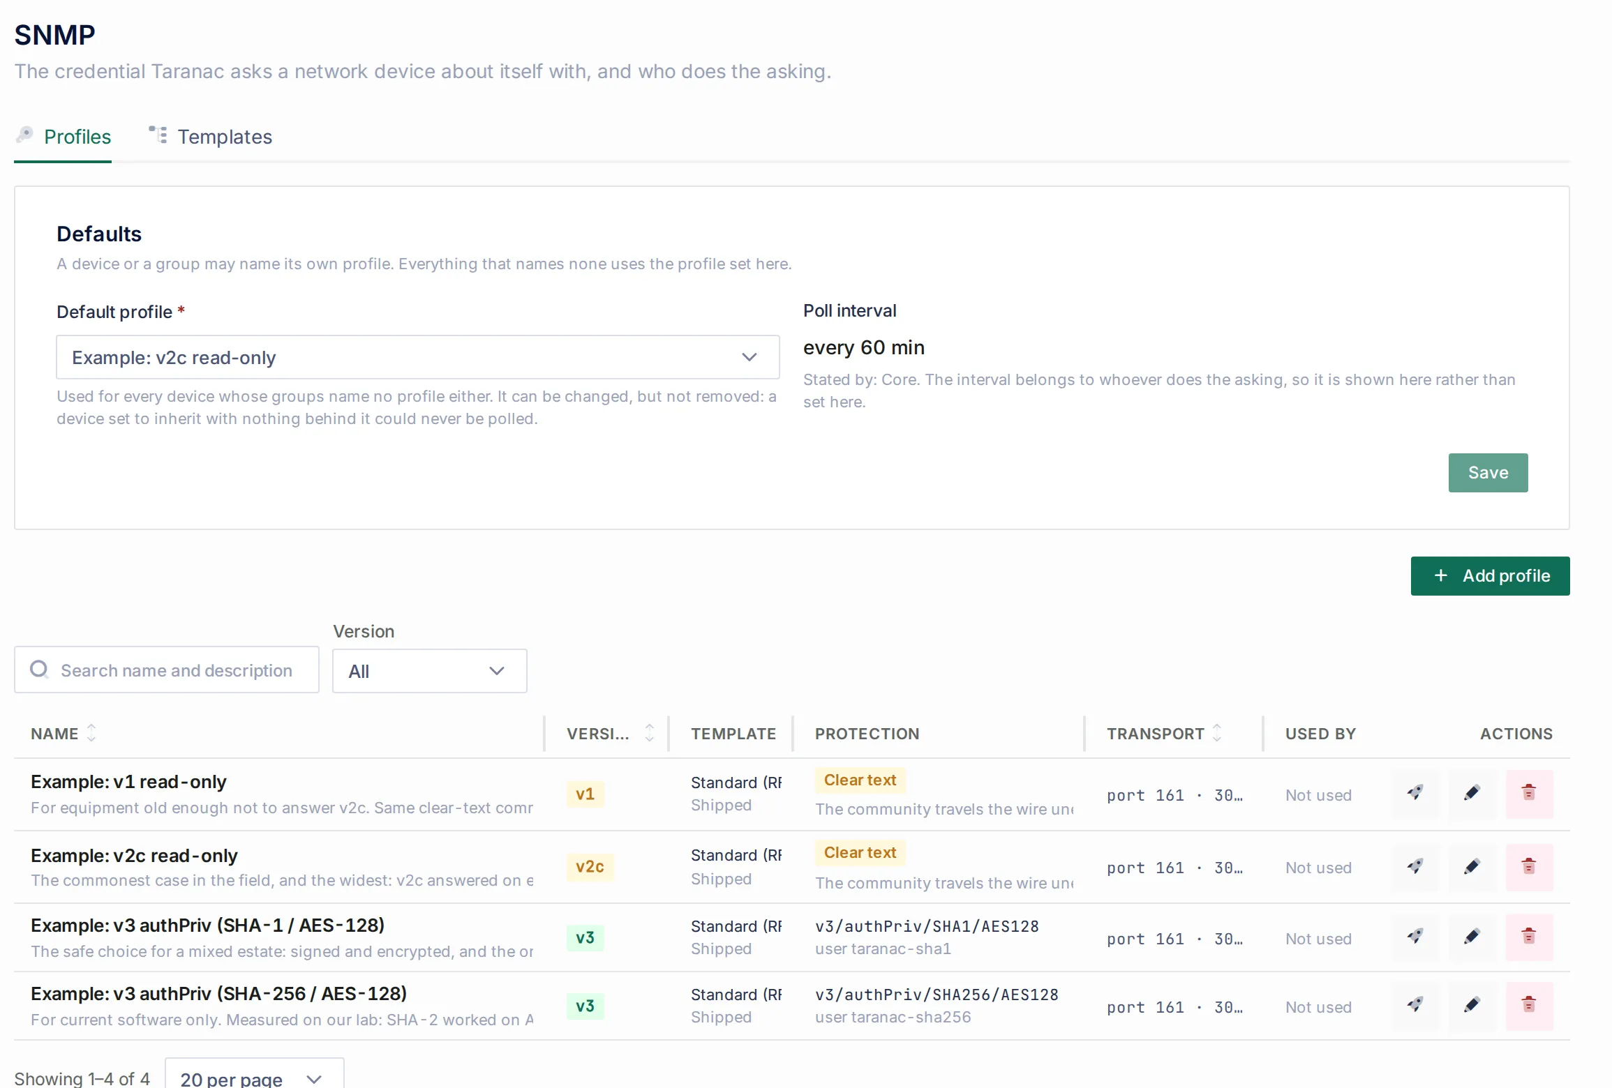Viewport: 1612px width, 1088px height.
Task: Open the Version filter dropdown
Action: tap(429, 671)
